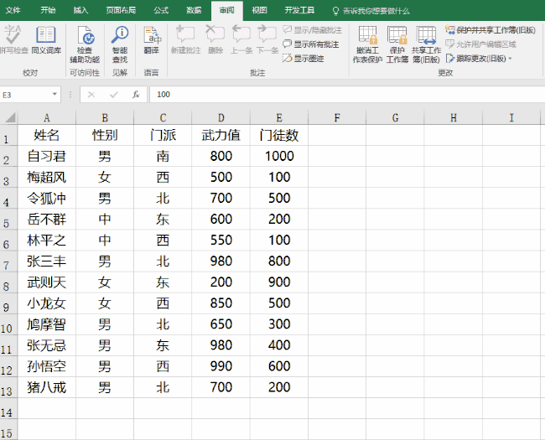Expand the Name Box dropdown arrow
This screenshot has height=440, width=545.
tap(54, 94)
